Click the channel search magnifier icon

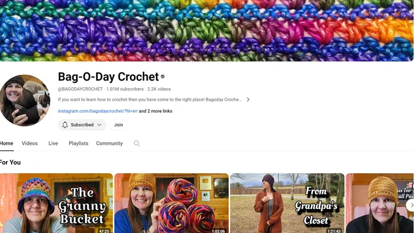pyautogui.click(x=137, y=143)
